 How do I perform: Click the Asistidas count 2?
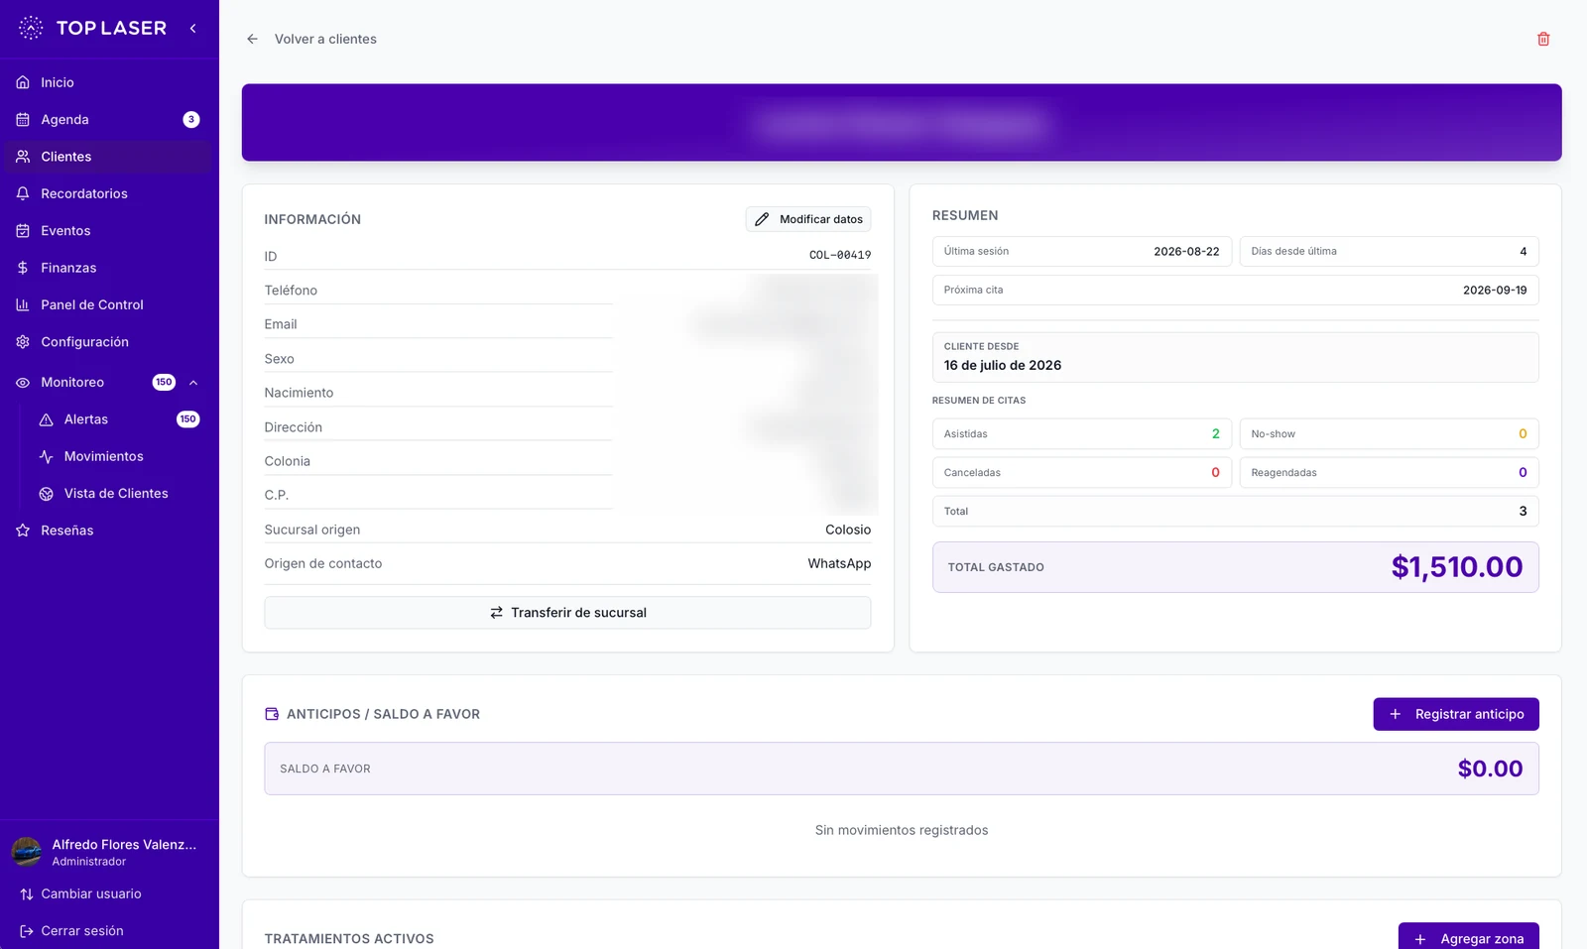[x=1216, y=434]
